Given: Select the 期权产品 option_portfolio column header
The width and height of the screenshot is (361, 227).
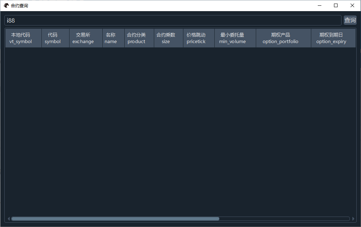Looking at the screenshot, I should pyautogui.click(x=280, y=38).
